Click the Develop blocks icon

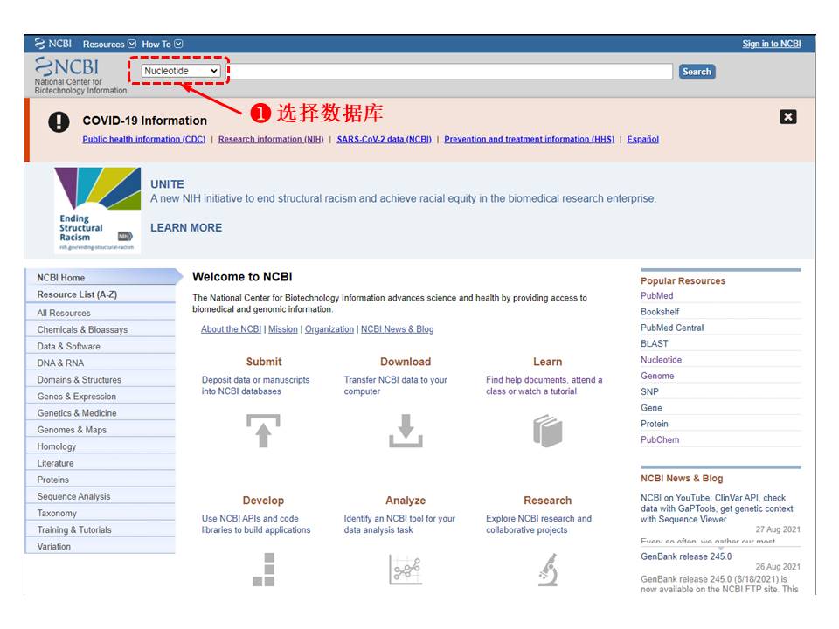(x=263, y=569)
